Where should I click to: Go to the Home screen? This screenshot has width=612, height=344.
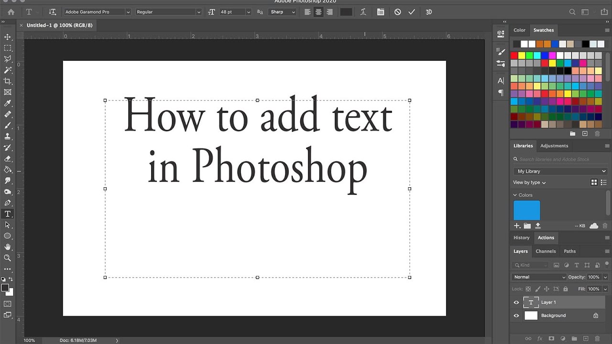point(11,12)
